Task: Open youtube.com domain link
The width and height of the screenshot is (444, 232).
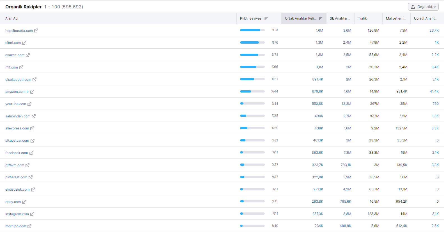Action: 16,104
